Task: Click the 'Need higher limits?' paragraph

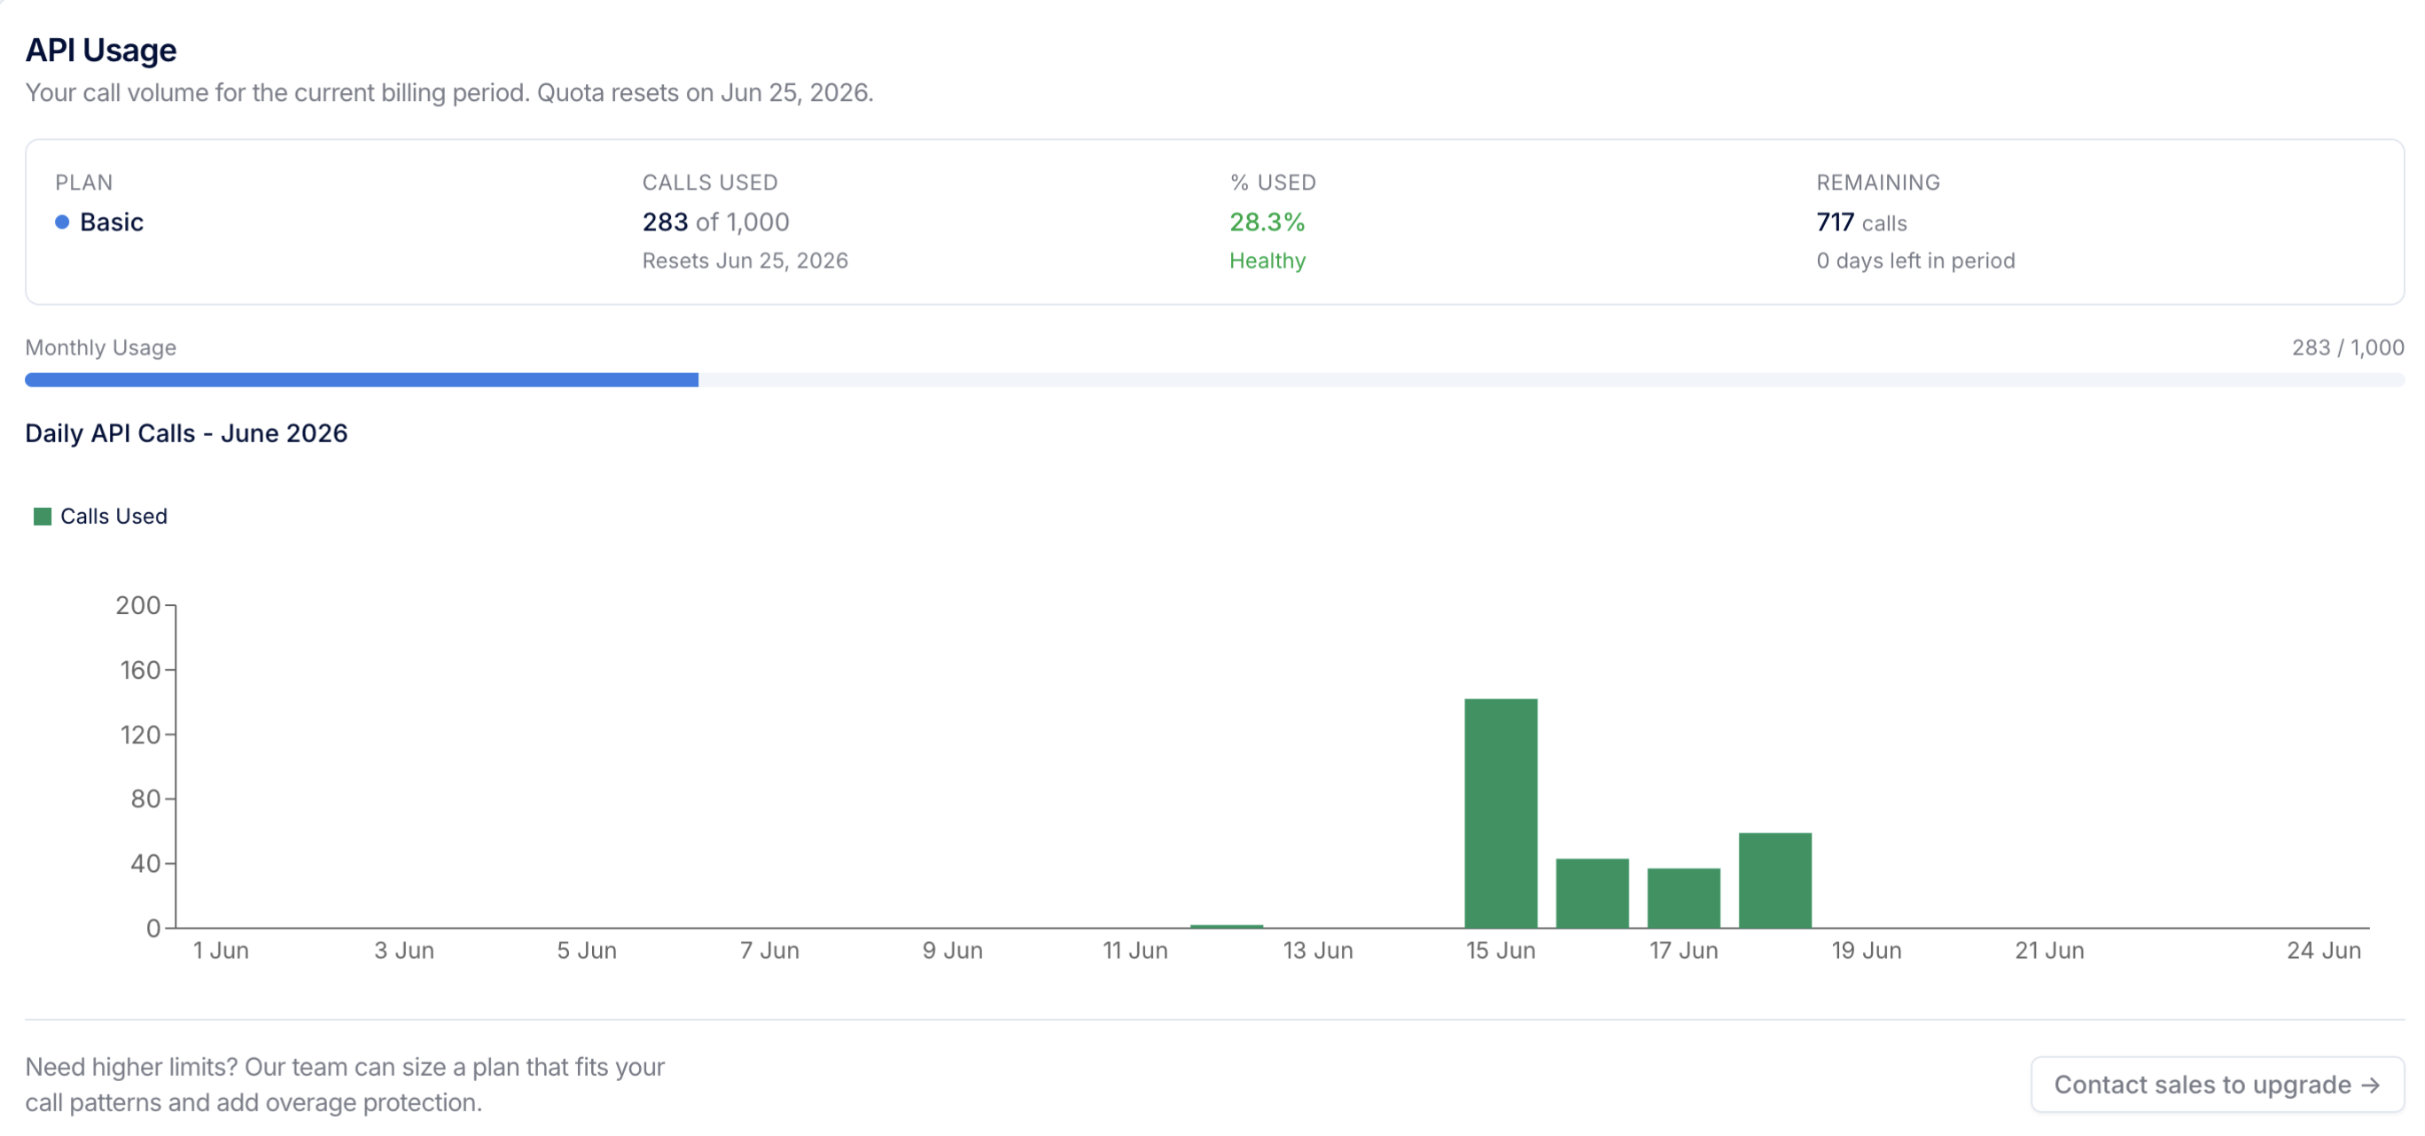Action: (345, 1085)
